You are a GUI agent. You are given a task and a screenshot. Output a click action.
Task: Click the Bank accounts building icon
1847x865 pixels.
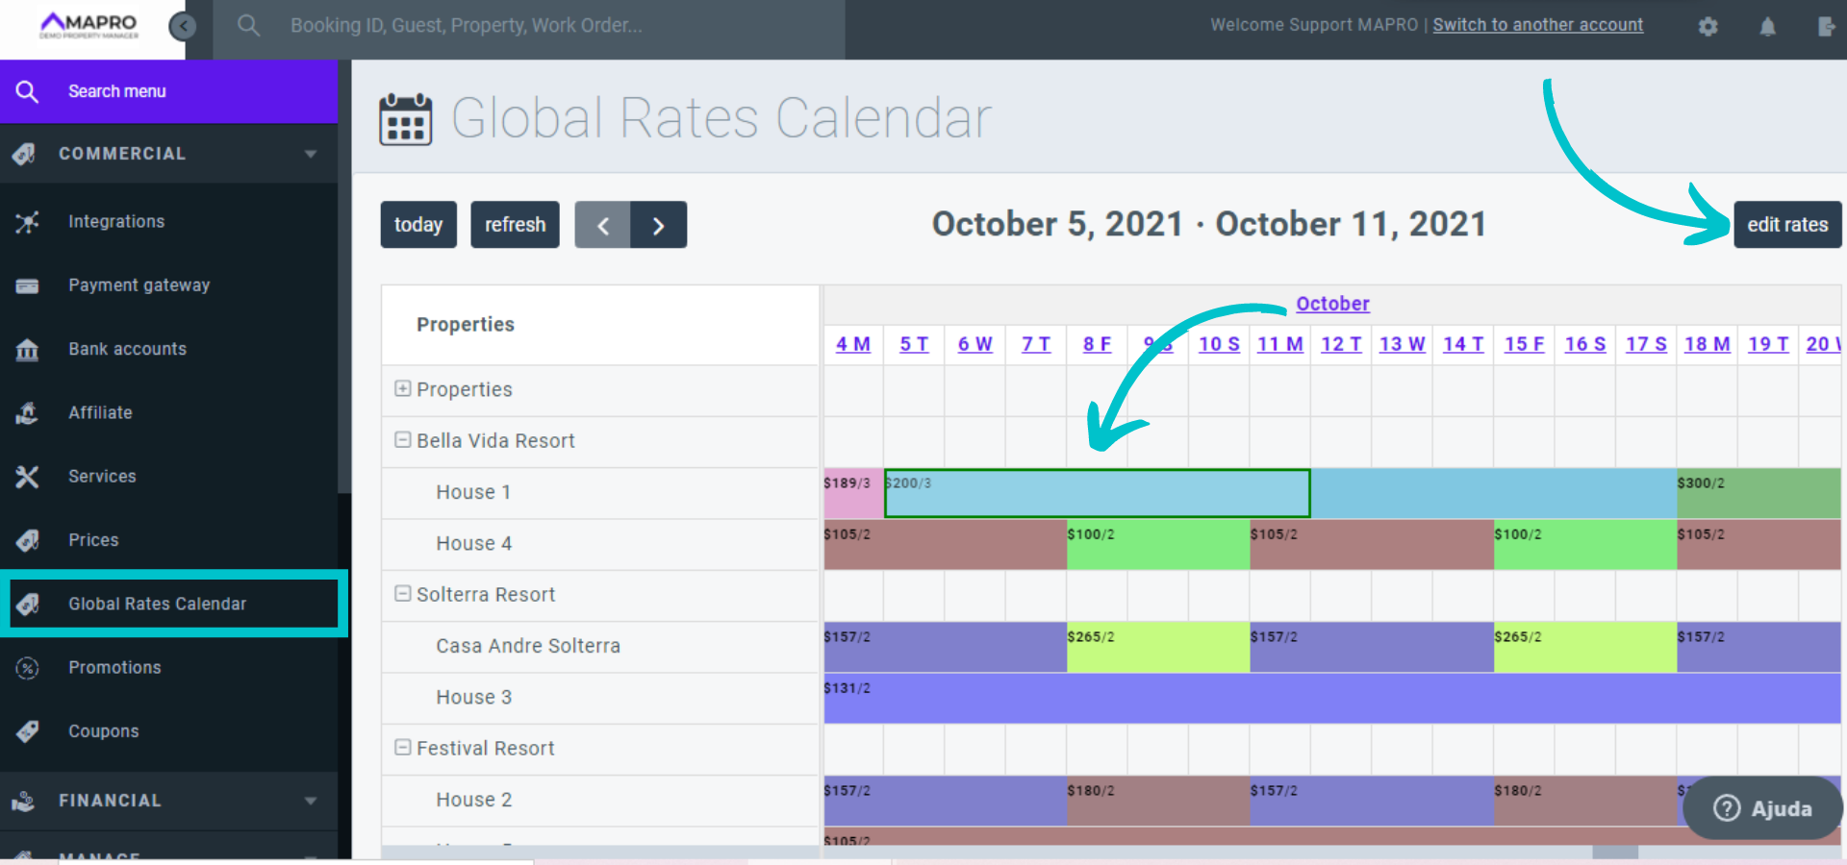pyautogui.click(x=28, y=350)
